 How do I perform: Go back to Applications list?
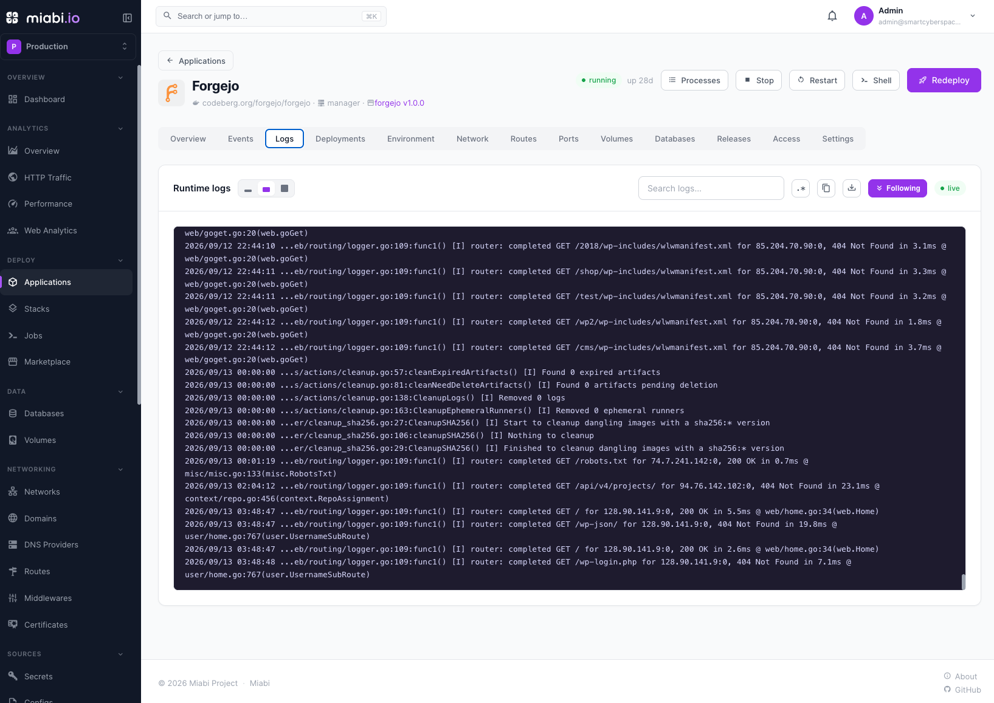pyautogui.click(x=196, y=61)
